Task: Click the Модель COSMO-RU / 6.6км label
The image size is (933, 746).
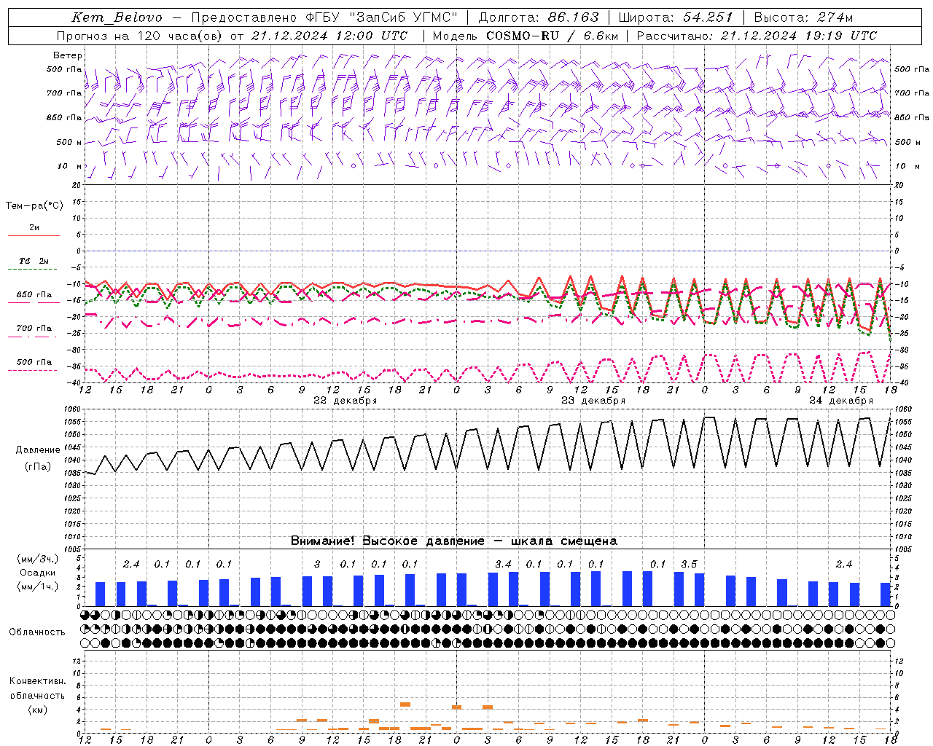Action: (x=525, y=36)
